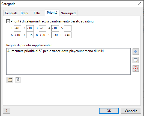Focus the rating 10 field showing +40
Image resolution: width=144 pixels, height=118 pixels.
[x=68, y=35]
